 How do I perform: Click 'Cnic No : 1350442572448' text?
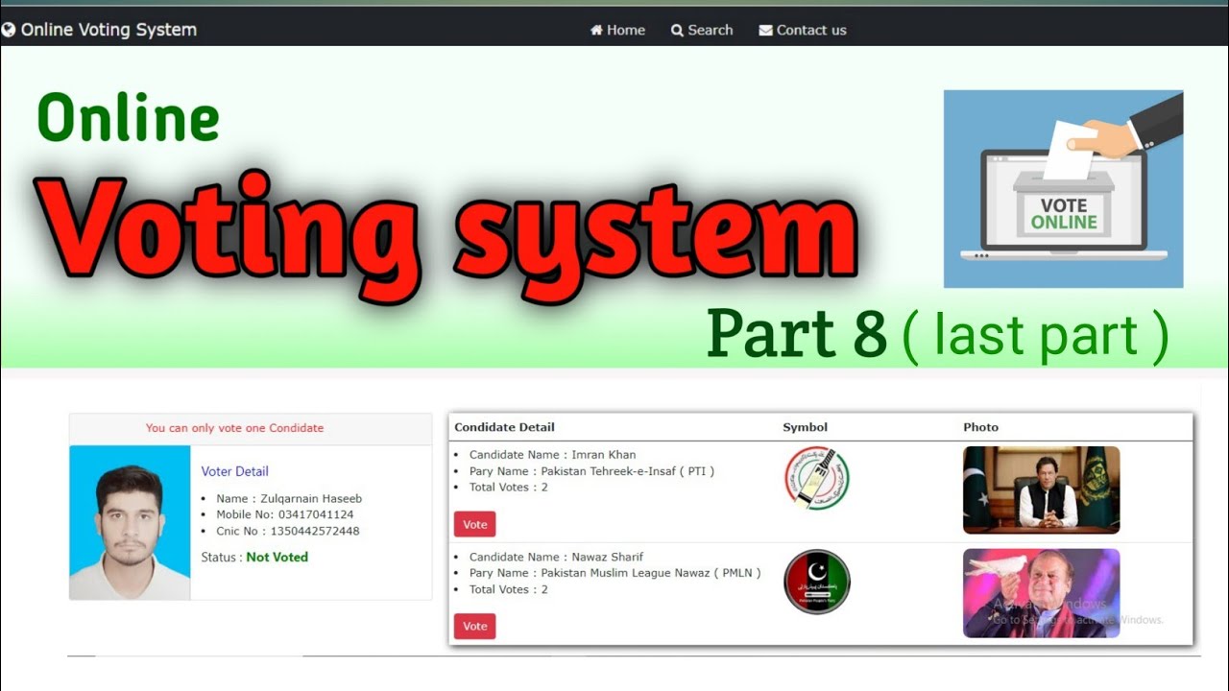coord(288,531)
